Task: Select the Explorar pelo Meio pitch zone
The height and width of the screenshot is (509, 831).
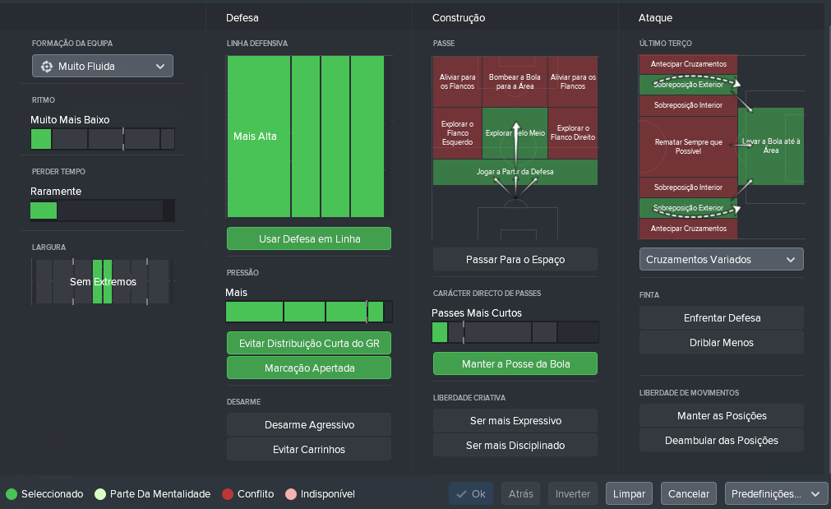Action: 515,133
